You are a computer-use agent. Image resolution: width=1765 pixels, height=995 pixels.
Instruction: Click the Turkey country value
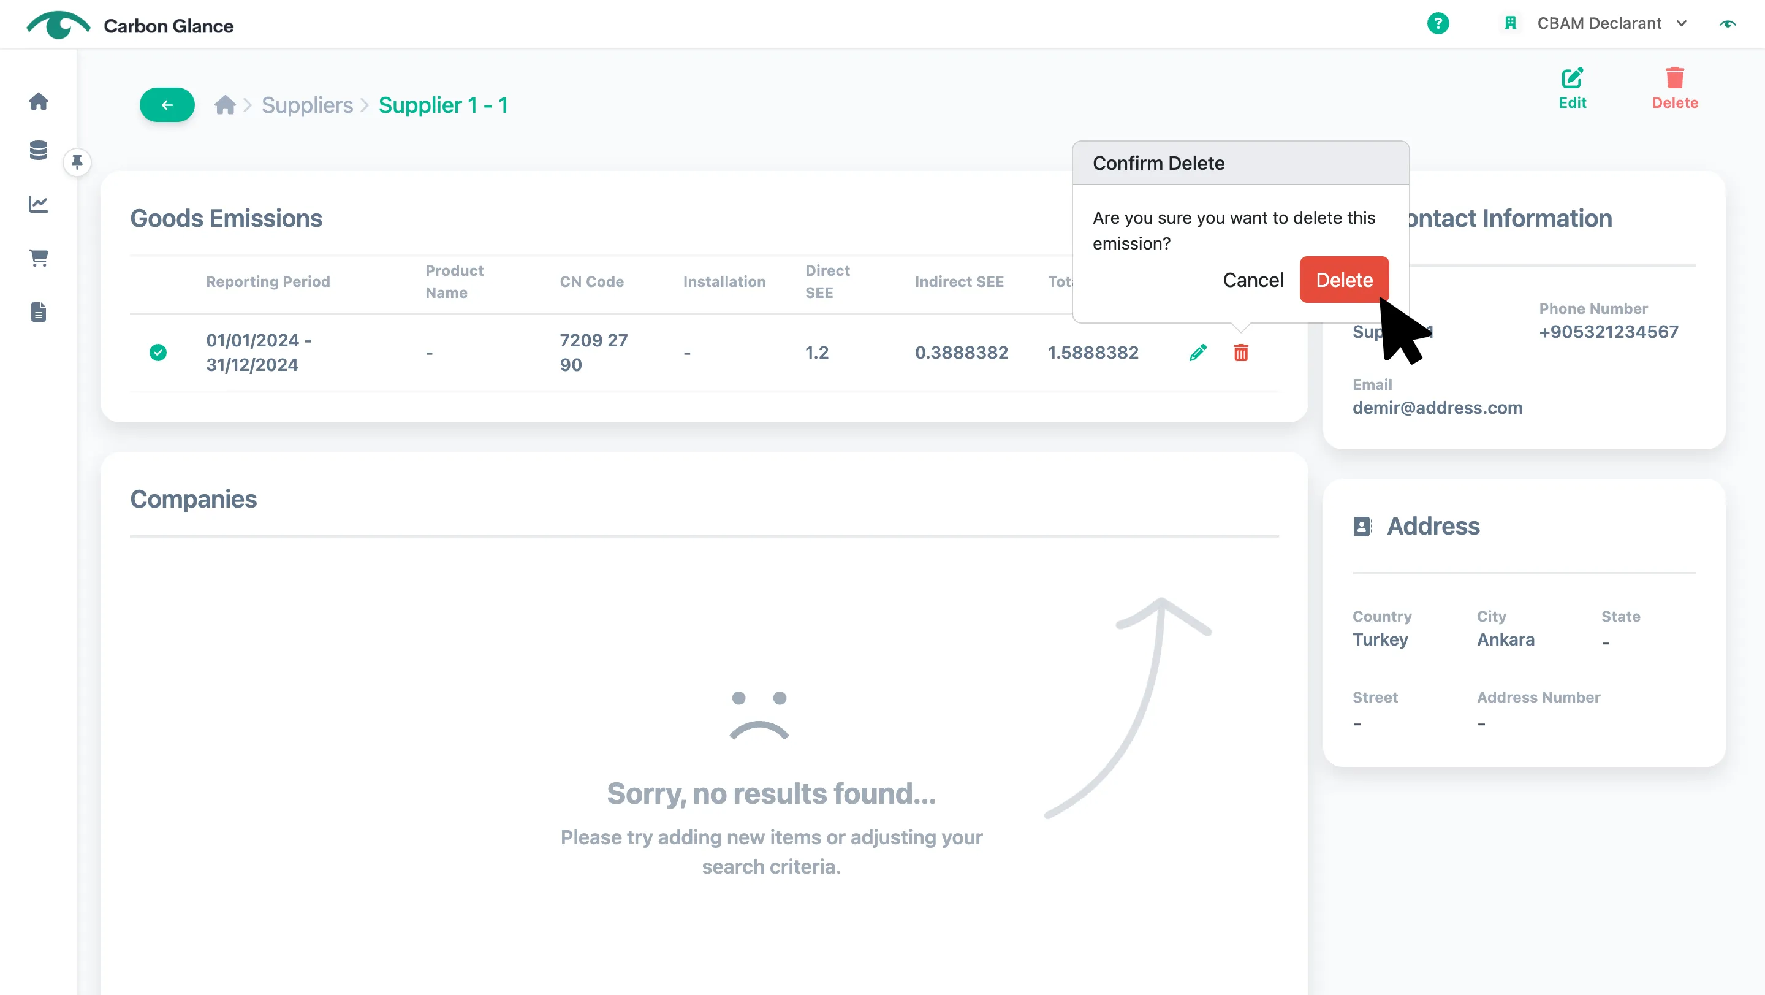pos(1380,639)
